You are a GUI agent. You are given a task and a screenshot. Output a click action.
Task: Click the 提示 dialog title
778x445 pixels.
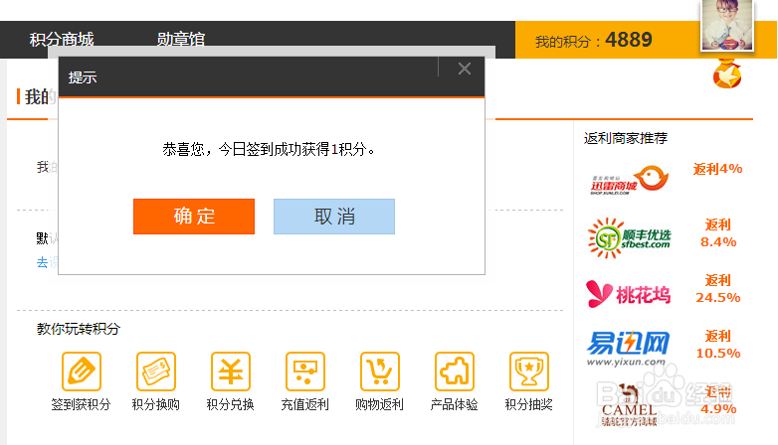(x=83, y=77)
